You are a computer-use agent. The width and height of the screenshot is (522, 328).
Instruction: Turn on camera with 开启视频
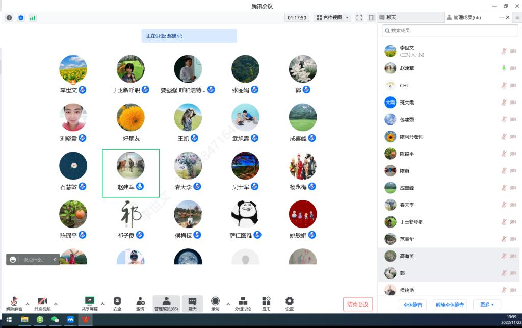tap(42, 304)
